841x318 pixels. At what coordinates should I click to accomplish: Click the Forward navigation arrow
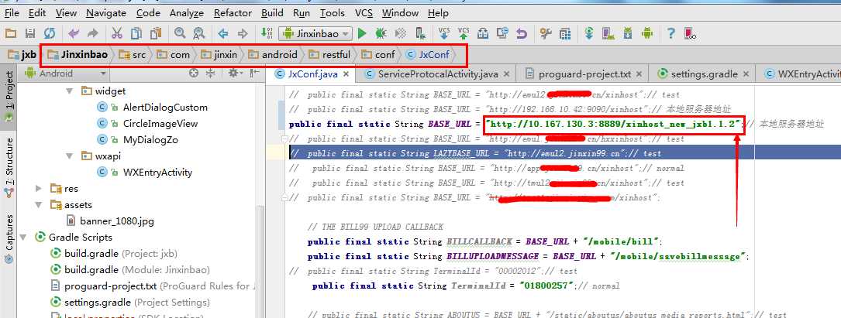(x=243, y=33)
